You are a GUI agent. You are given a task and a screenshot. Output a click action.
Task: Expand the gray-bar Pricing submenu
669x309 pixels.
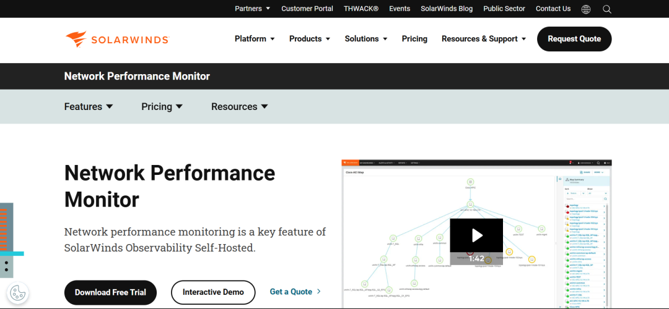162,106
